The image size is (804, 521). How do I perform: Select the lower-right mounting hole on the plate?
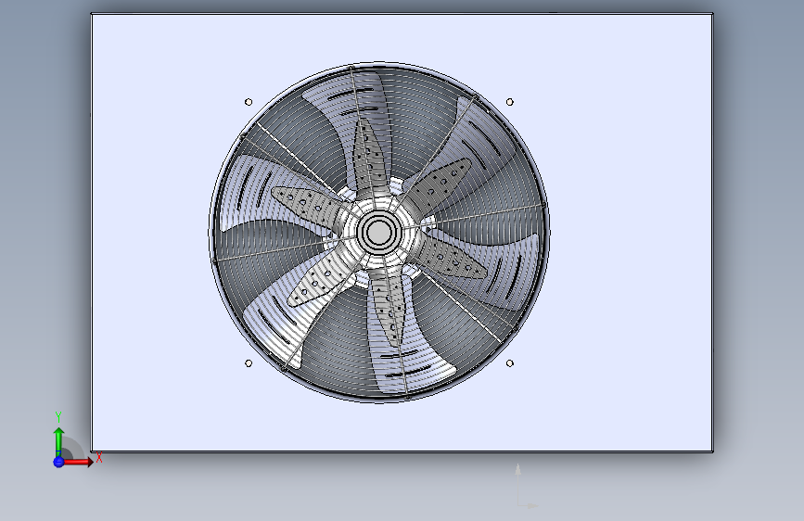pyautogui.click(x=510, y=363)
